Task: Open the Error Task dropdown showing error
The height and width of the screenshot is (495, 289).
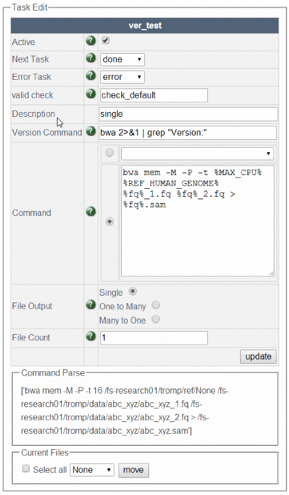Action: point(123,77)
